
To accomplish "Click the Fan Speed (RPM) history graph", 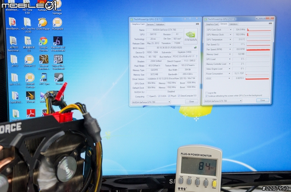I will tap(258, 49).
